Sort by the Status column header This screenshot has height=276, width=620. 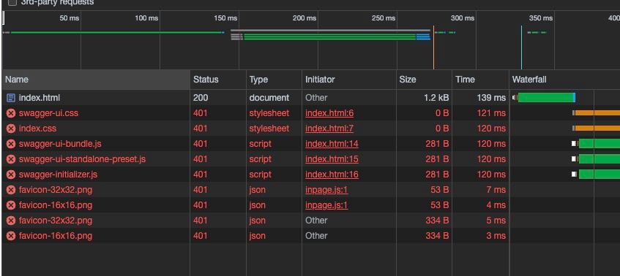[218, 80]
